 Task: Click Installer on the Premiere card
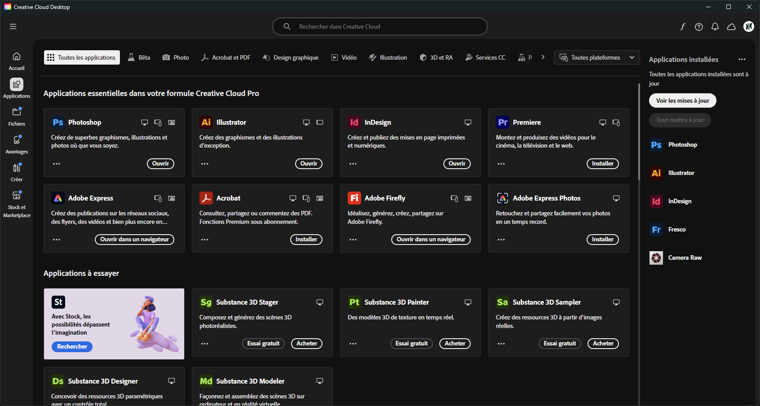point(603,164)
